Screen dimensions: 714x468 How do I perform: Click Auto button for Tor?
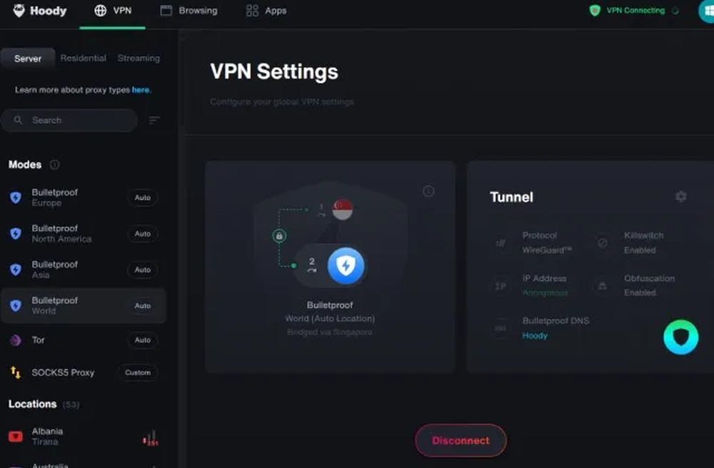click(143, 340)
